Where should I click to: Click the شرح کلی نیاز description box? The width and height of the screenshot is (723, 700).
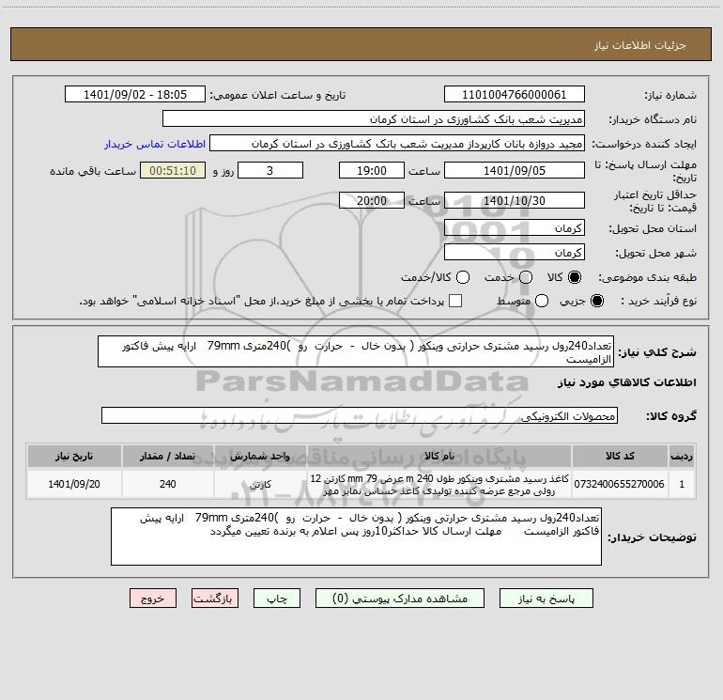click(356, 351)
